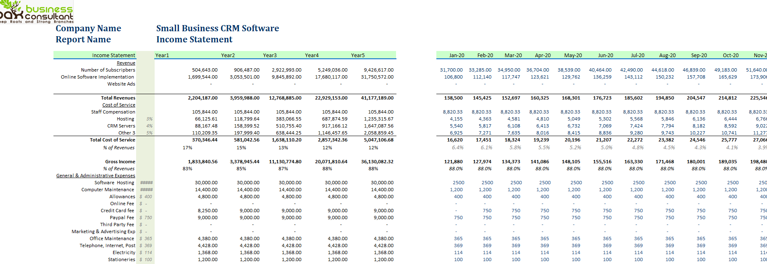
Task: Select the 'Total Revenues' row label
Action: (x=118, y=98)
